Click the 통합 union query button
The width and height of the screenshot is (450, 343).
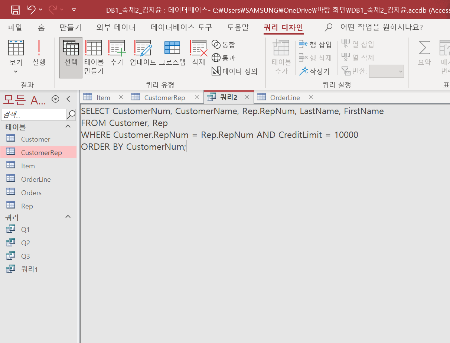[x=224, y=45]
